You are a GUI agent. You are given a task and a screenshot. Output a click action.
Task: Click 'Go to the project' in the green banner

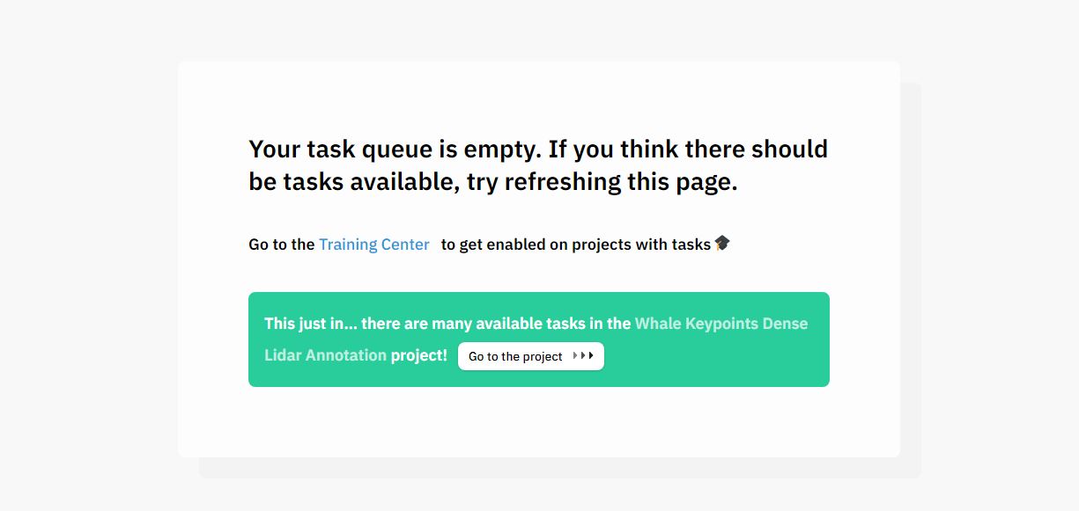[x=531, y=356]
